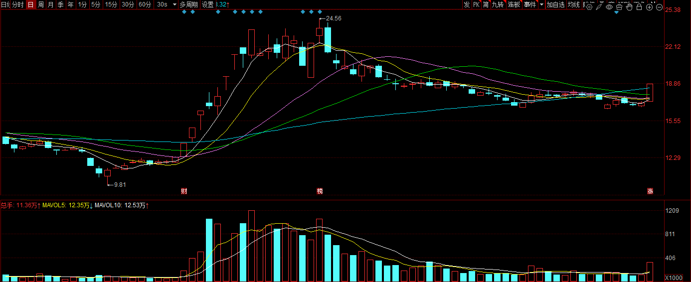Click the 22.12 price axis label
This screenshot has height=282, width=691.
point(674,47)
